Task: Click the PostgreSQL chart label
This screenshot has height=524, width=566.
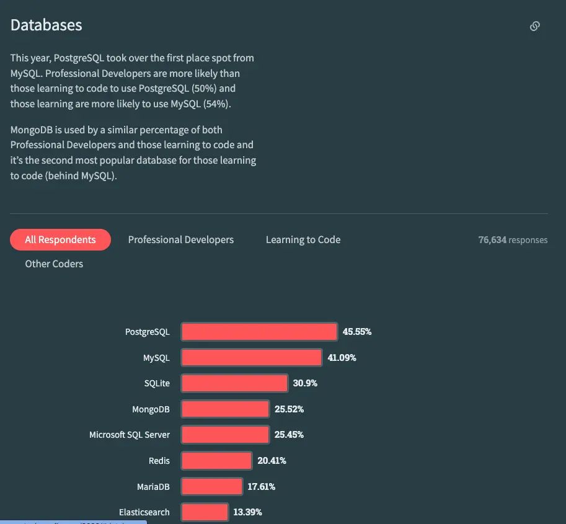Action: click(148, 332)
